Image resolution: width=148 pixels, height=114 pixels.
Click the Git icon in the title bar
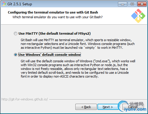point(4,4)
